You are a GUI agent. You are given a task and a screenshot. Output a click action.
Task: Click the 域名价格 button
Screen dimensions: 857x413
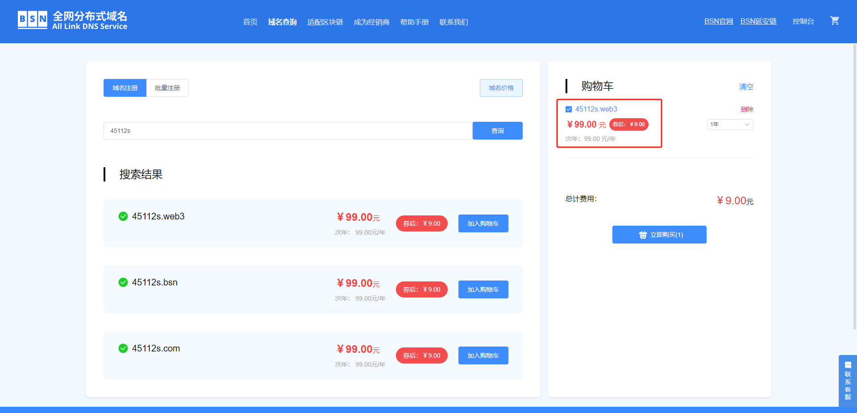point(501,88)
